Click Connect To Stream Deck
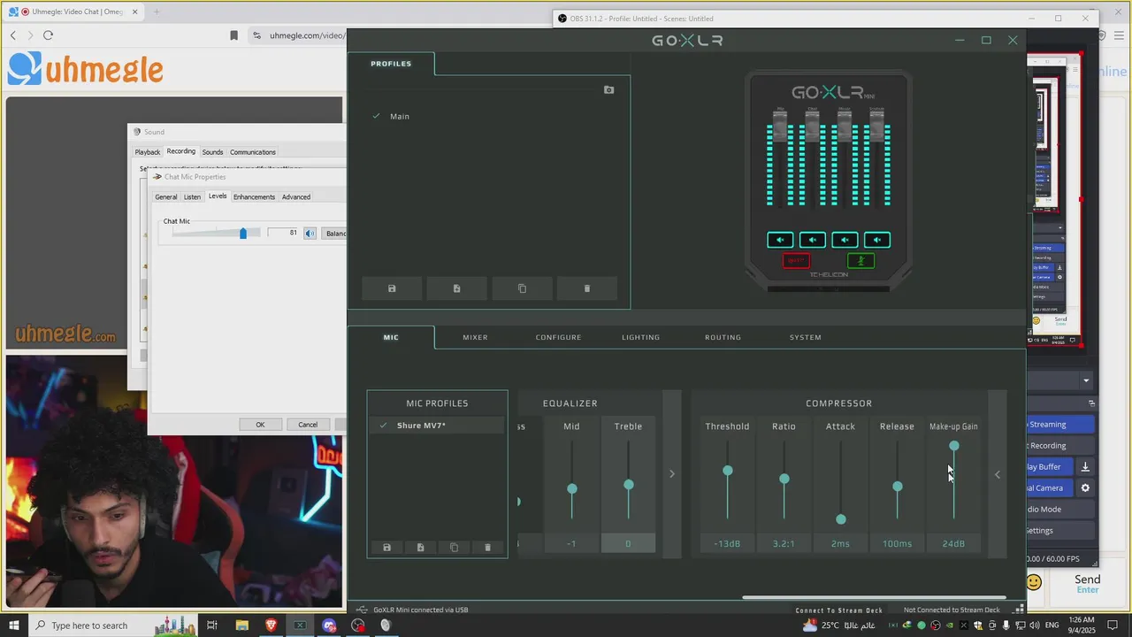Viewport: 1132px width, 637px height. 838,610
